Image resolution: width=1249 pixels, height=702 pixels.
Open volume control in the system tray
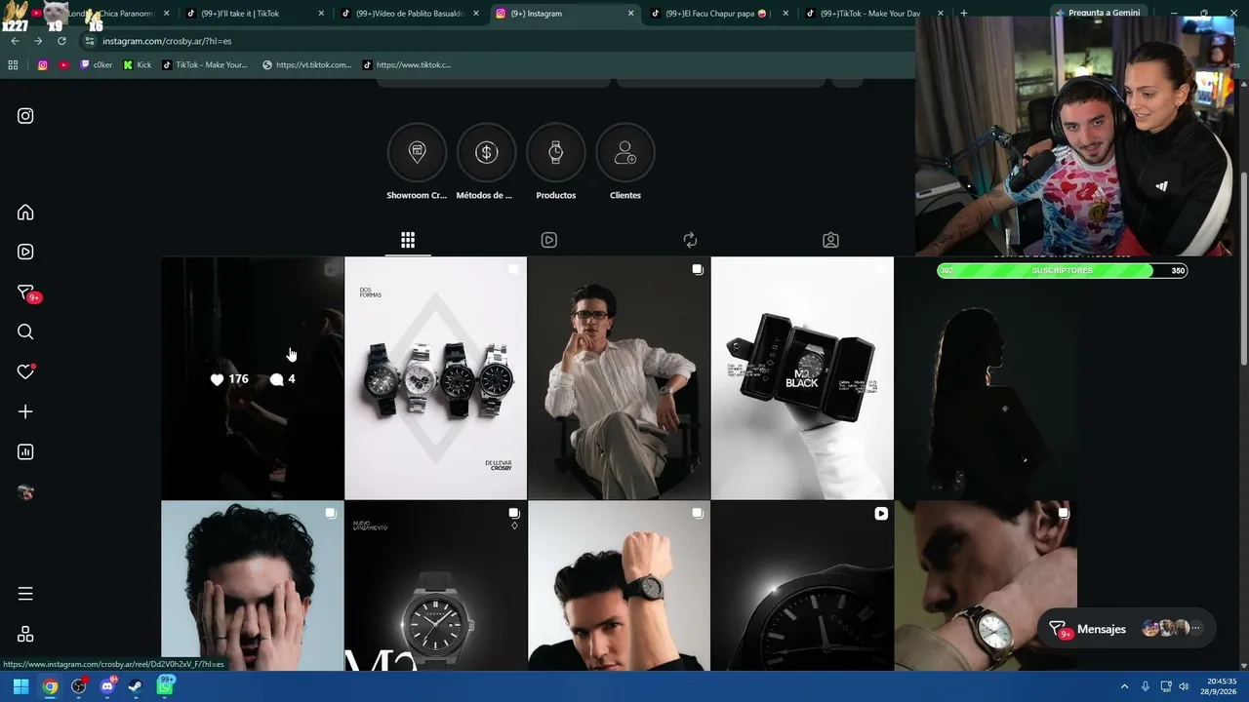point(1184,686)
